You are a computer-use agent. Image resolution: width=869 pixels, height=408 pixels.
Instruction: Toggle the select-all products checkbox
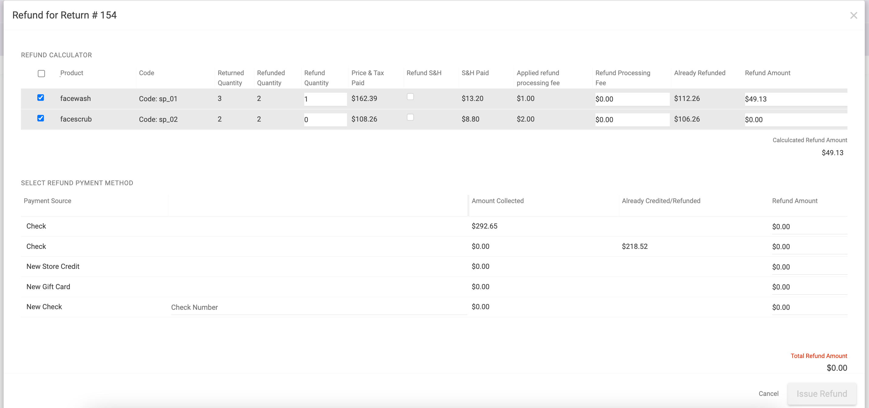(41, 73)
